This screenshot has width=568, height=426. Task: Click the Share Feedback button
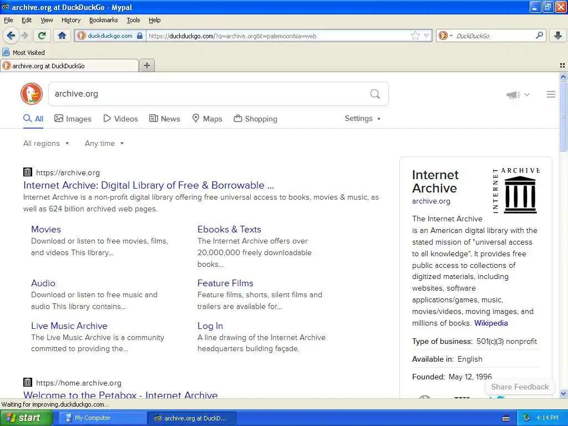[x=520, y=387]
